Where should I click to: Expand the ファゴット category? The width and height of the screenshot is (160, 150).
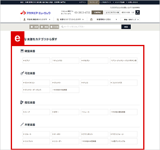click(x=36, y=141)
